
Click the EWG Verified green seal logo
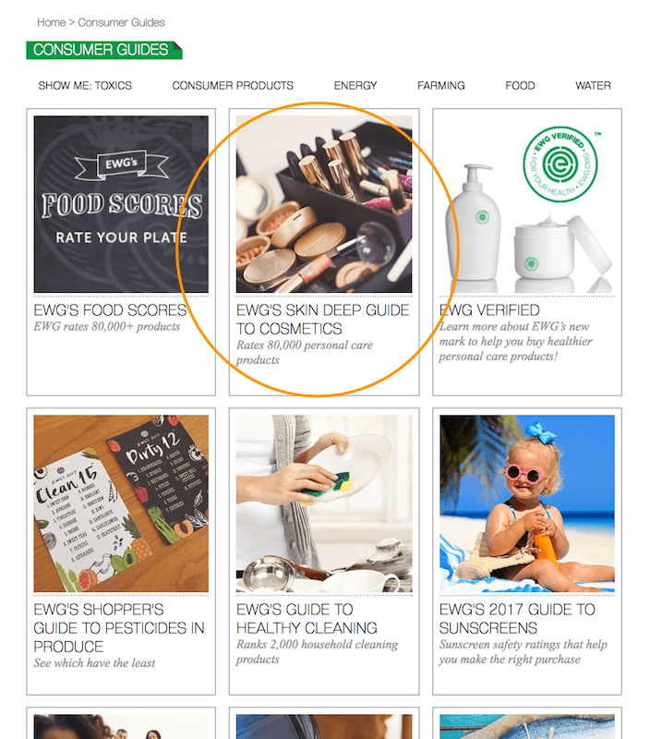pos(560,164)
